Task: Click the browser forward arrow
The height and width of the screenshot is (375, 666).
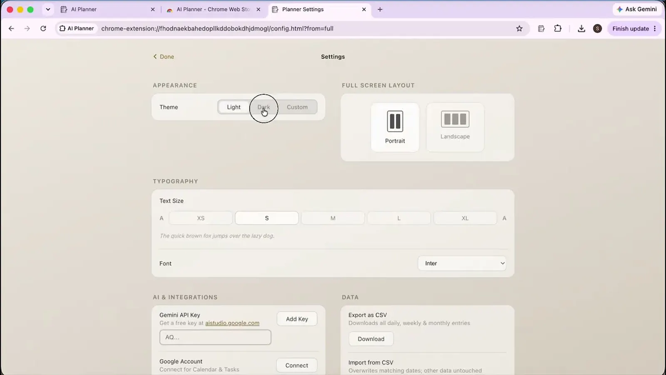Action: coord(27,28)
